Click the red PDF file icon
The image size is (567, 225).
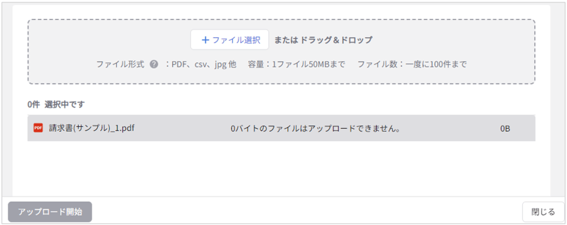pyautogui.click(x=38, y=128)
